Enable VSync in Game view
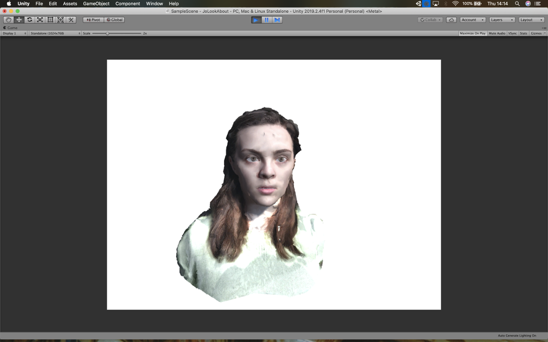 [512, 33]
